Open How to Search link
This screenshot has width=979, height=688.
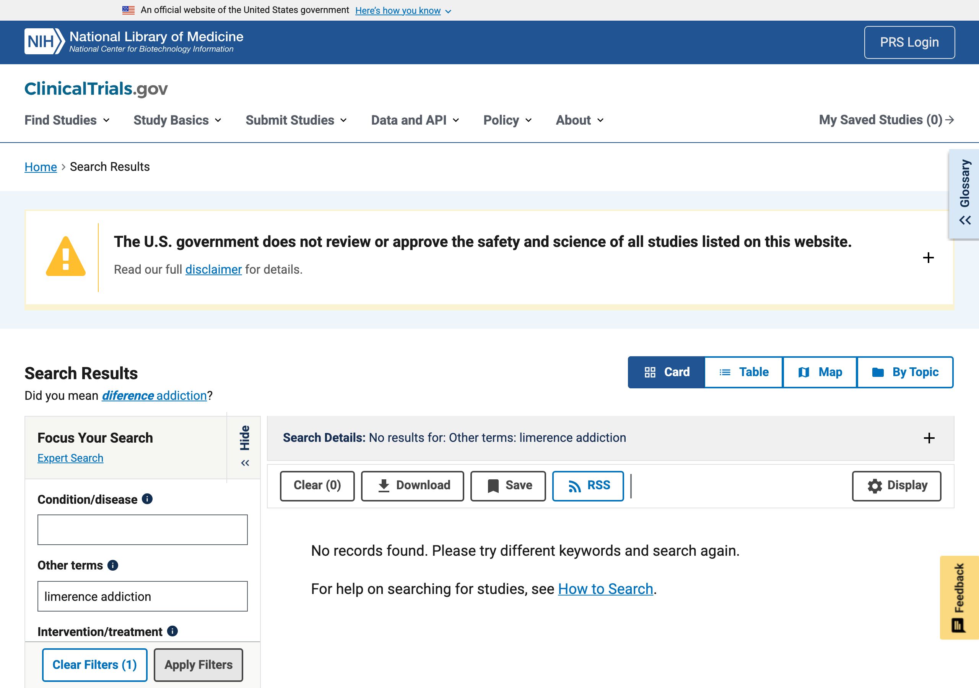point(605,589)
